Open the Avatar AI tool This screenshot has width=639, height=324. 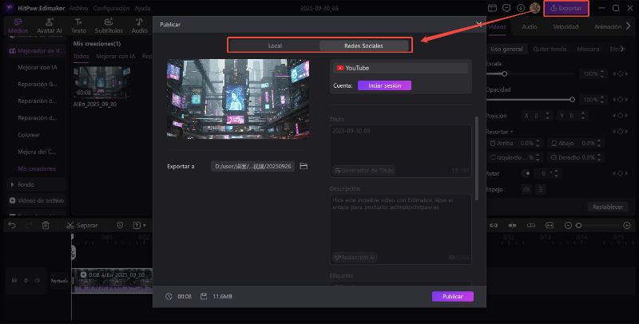[x=50, y=26]
